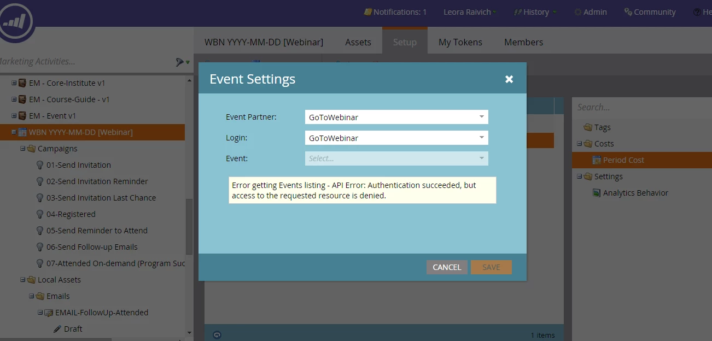
Task: Click the Emails folder icon
Action: pos(40,296)
